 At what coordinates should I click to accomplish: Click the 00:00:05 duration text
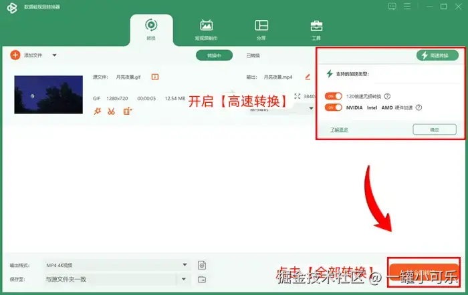coord(146,98)
